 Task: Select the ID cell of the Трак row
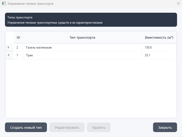pos(18,55)
